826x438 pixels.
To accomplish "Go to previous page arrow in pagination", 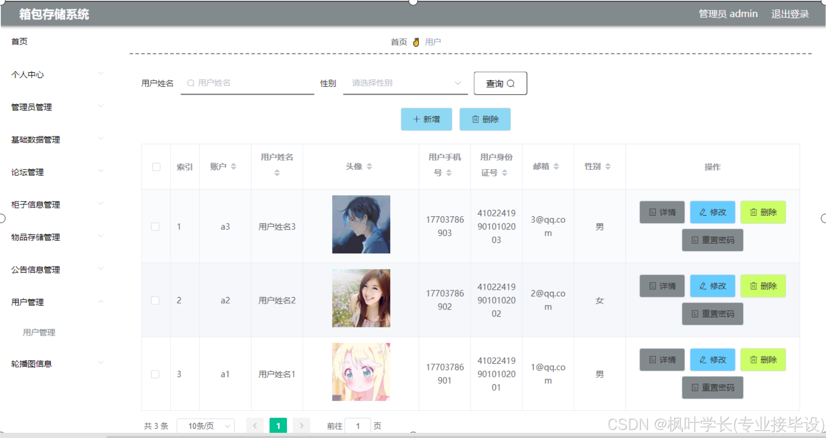I will 255,426.
